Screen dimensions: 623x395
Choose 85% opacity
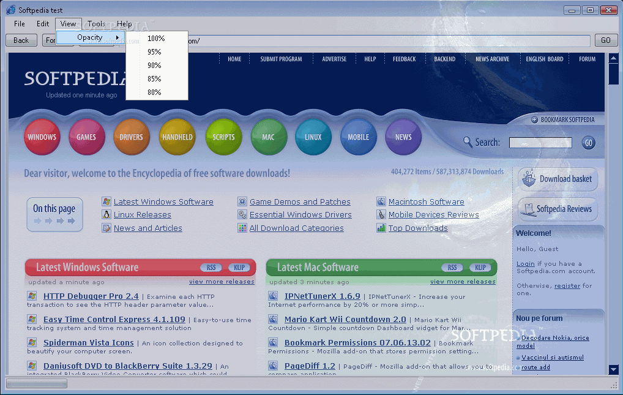click(x=155, y=79)
